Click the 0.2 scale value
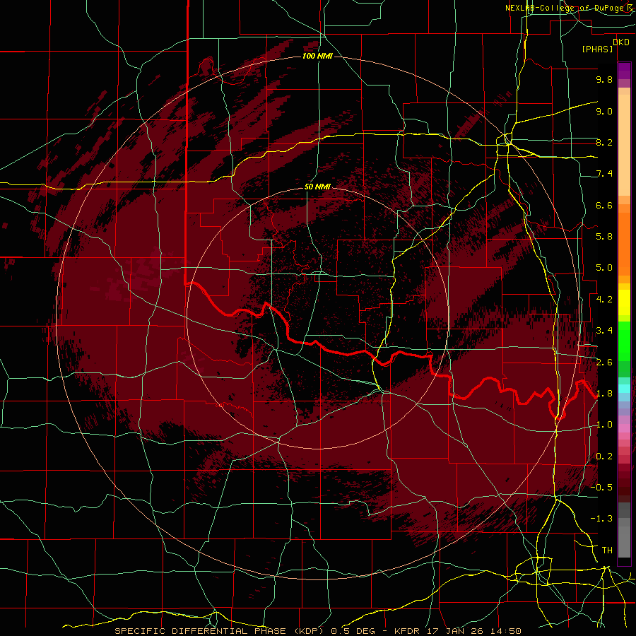636x636 pixels. (x=604, y=457)
